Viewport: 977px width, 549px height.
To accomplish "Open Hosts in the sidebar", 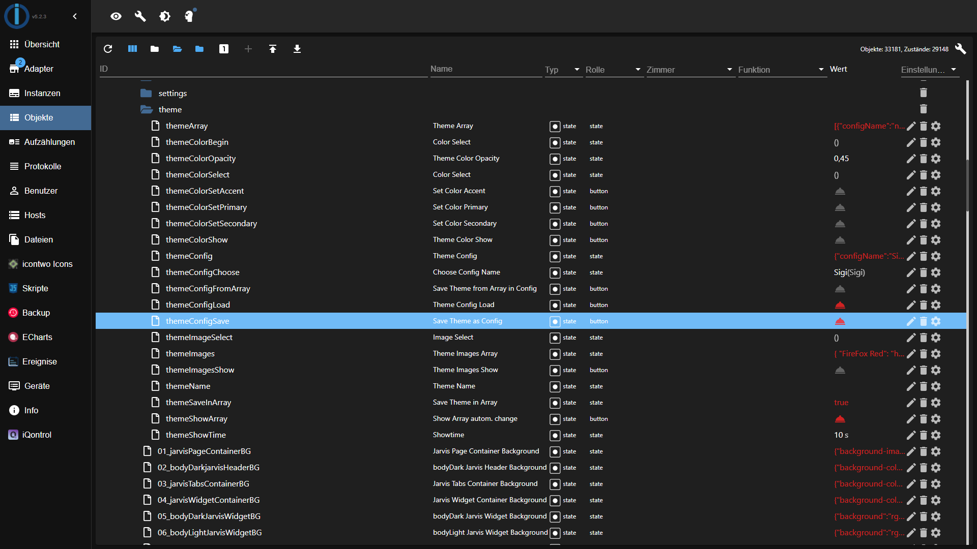I will 45,216.
